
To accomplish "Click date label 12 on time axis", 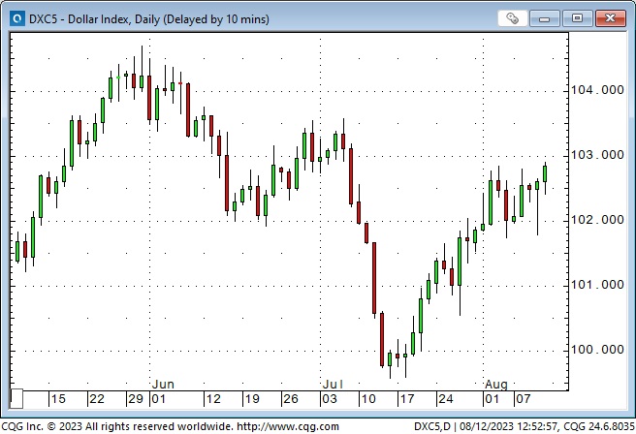I will [x=213, y=399].
